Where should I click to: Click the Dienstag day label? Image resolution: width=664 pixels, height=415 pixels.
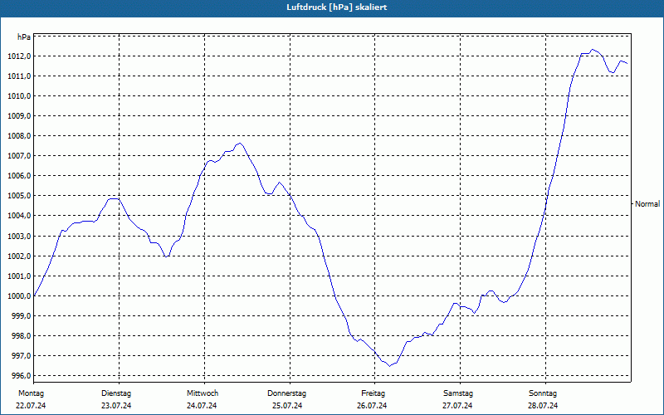[116, 393]
